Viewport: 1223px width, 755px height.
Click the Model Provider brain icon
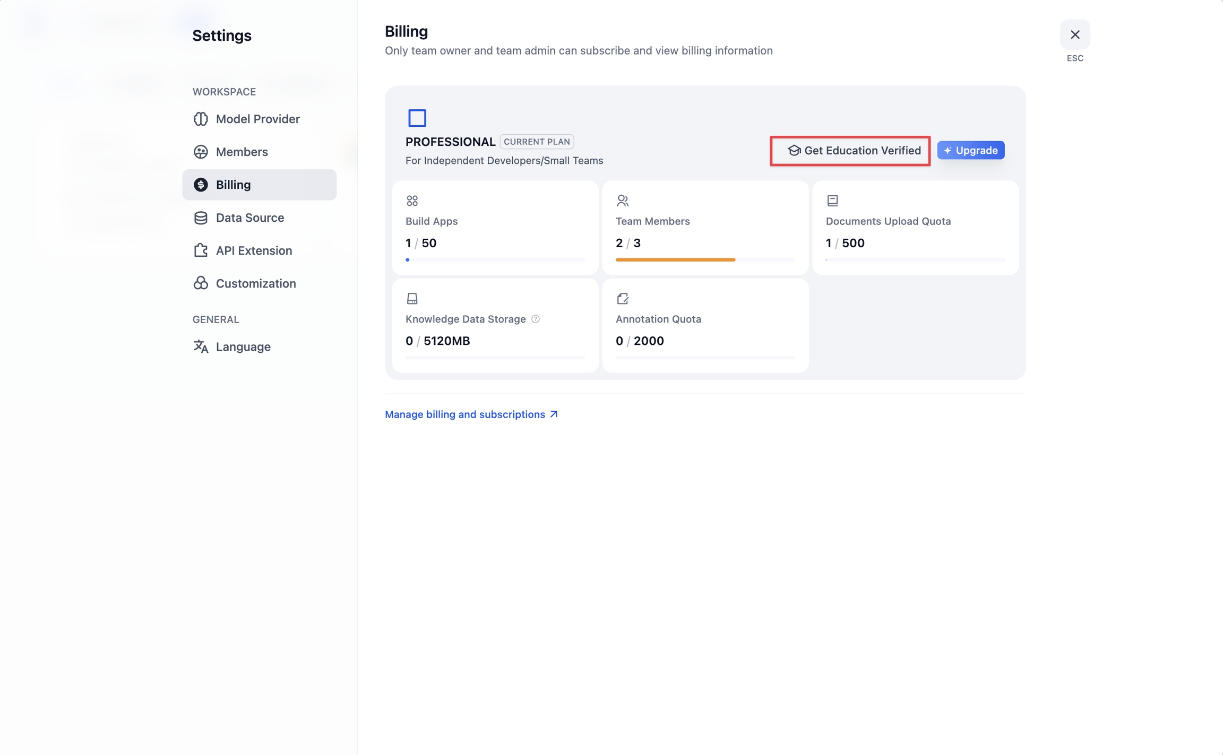201,119
